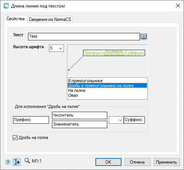Click the Text input field containing Test

click(x=84, y=37)
